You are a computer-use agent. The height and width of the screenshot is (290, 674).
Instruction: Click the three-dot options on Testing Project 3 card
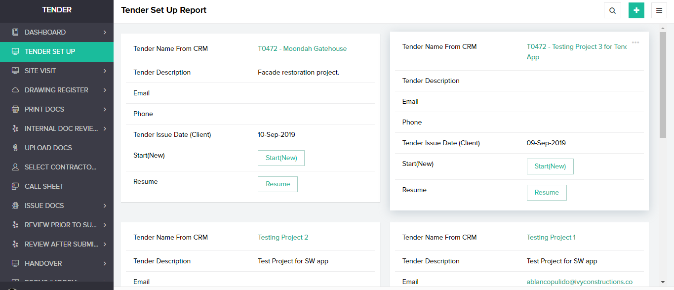coord(635,42)
